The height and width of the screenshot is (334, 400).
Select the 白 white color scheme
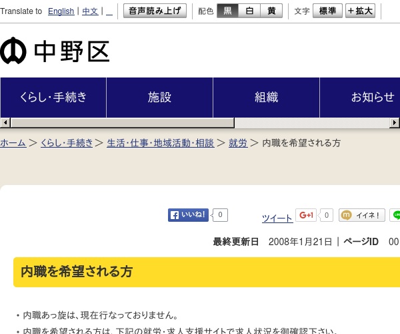tap(249, 11)
